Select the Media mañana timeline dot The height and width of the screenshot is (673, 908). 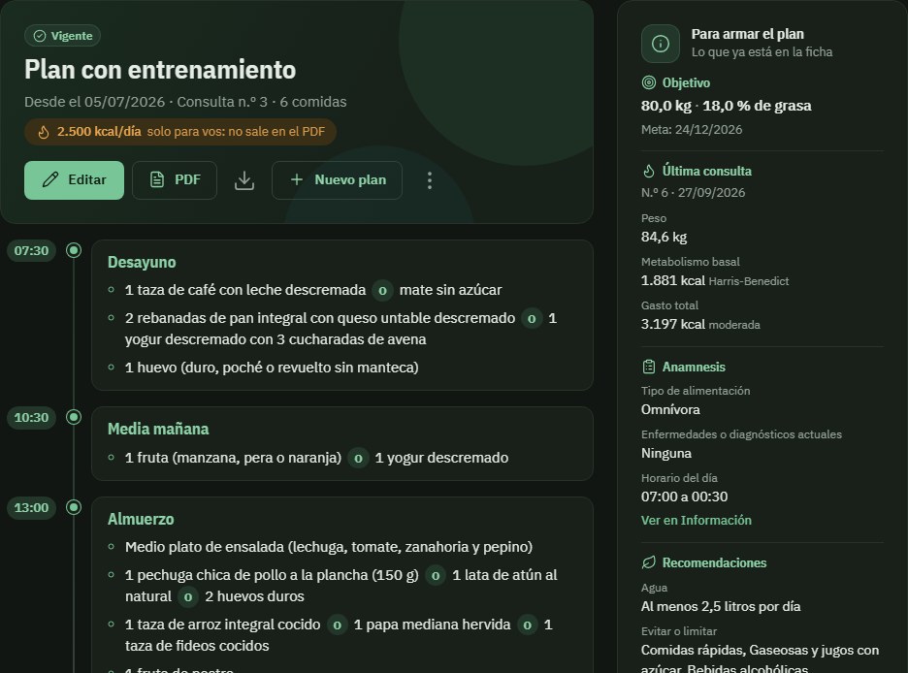[74, 417]
